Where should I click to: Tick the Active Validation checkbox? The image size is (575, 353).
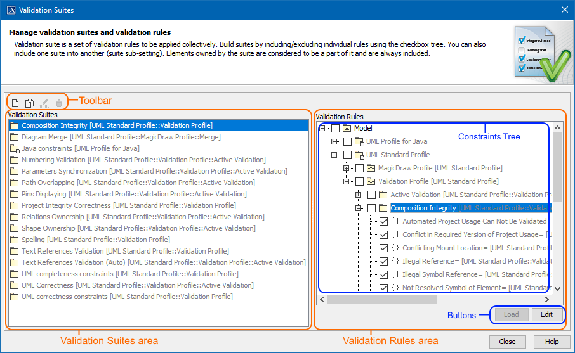click(371, 195)
